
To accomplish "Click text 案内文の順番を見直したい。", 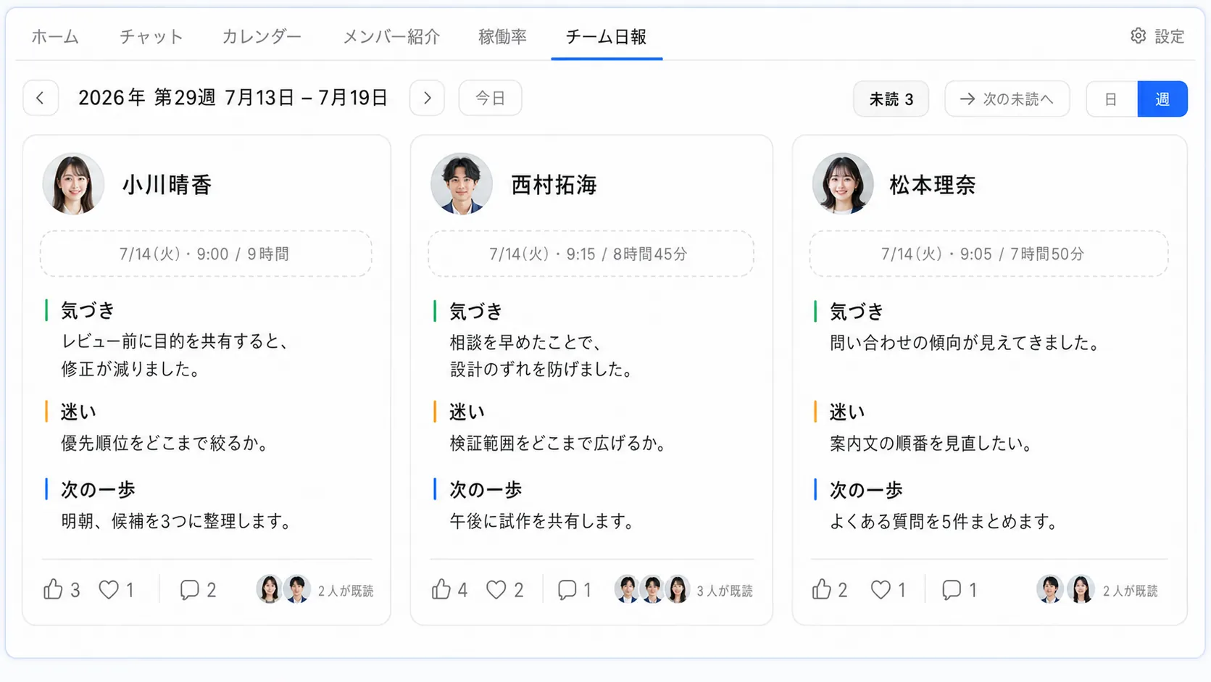I will pyautogui.click(x=932, y=443).
